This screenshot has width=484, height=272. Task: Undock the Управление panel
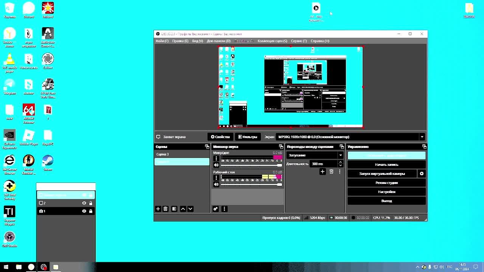[x=424, y=147]
